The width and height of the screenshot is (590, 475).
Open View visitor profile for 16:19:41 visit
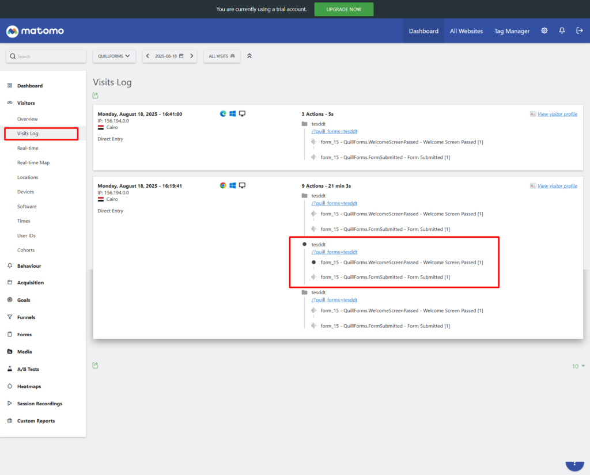pos(557,186)
